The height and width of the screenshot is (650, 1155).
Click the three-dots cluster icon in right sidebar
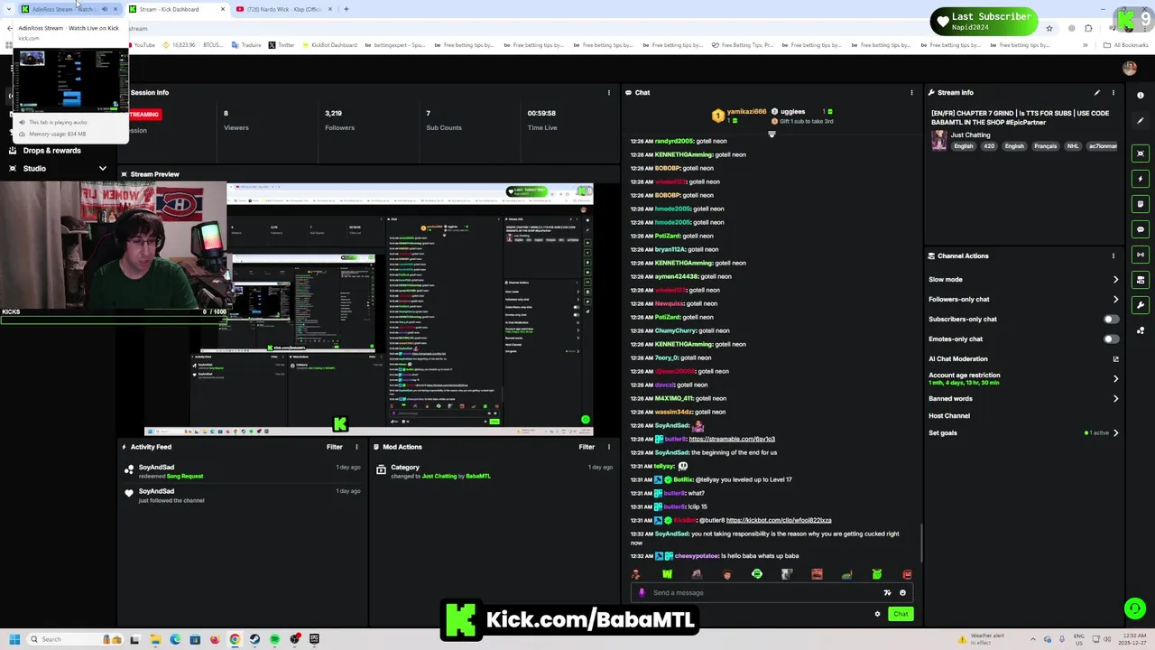(1141, 330)
